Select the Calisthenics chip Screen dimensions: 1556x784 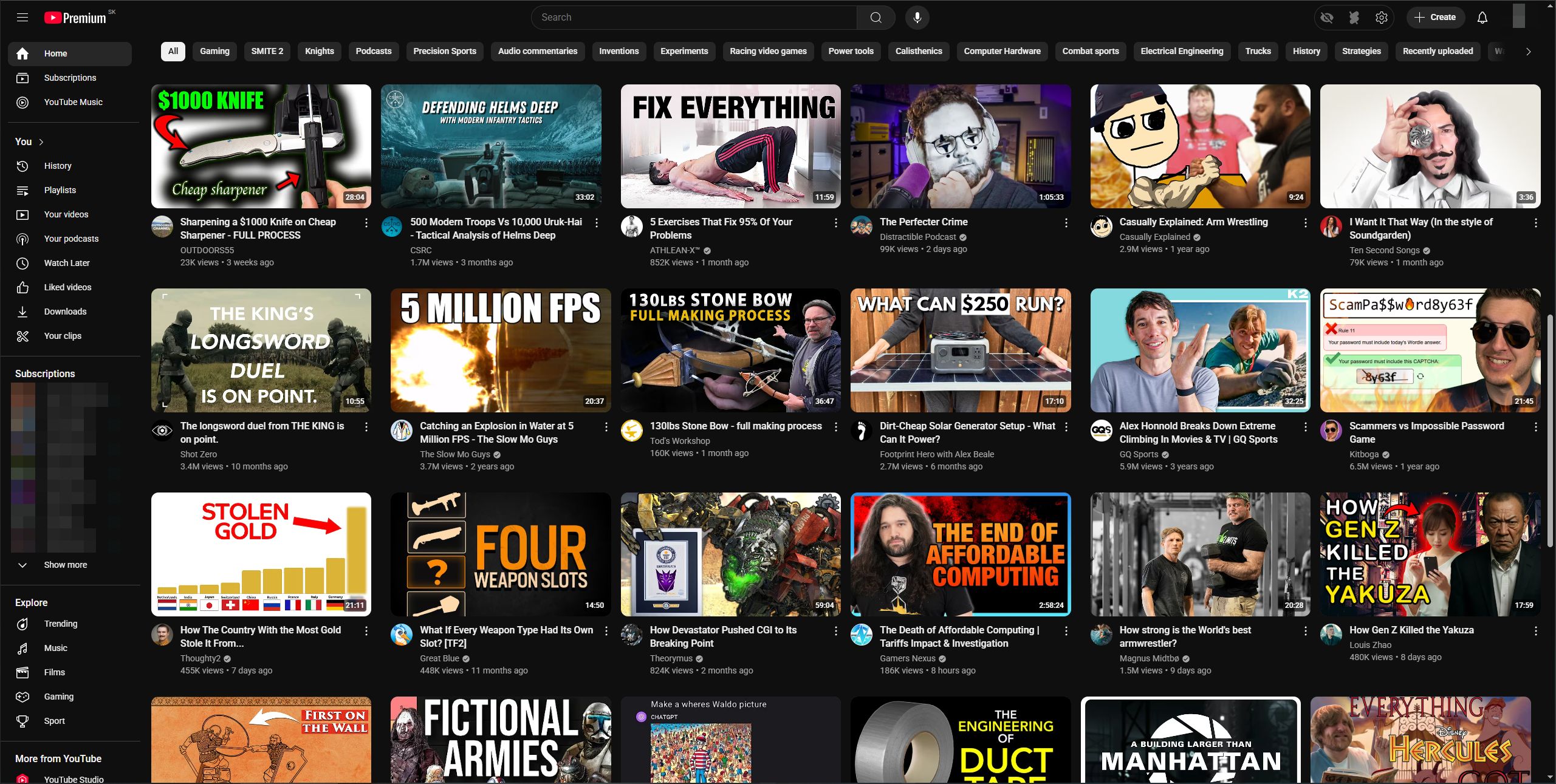[x=919, y=51]
